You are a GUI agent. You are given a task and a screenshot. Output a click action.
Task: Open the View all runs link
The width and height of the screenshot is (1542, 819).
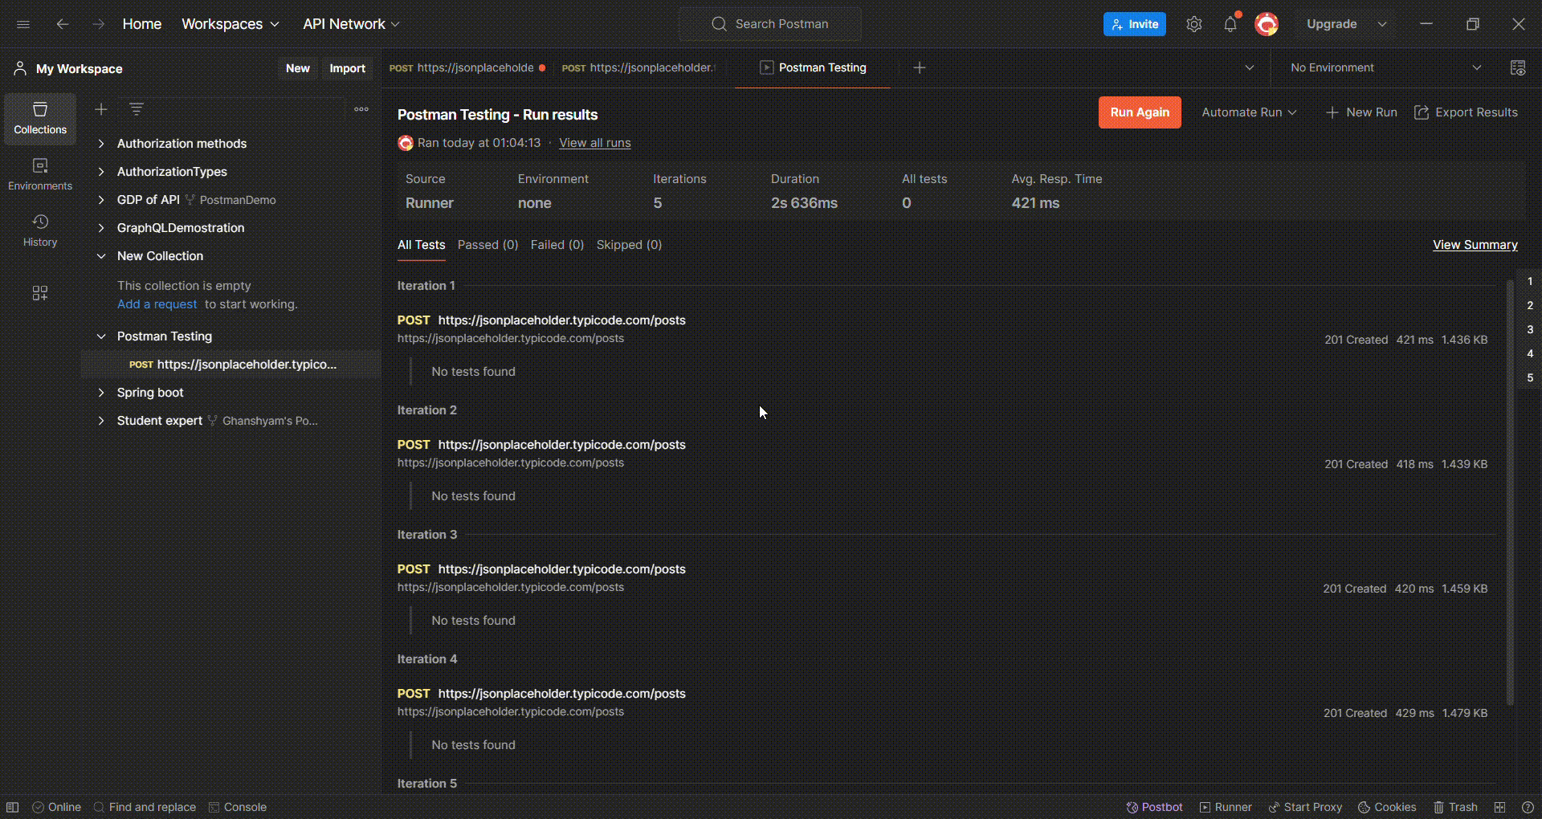pyautogui.click(x=595, y=143)
